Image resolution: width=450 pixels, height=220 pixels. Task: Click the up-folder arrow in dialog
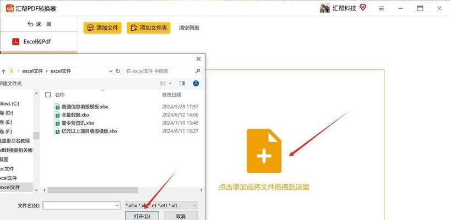(x=3, y=71)
